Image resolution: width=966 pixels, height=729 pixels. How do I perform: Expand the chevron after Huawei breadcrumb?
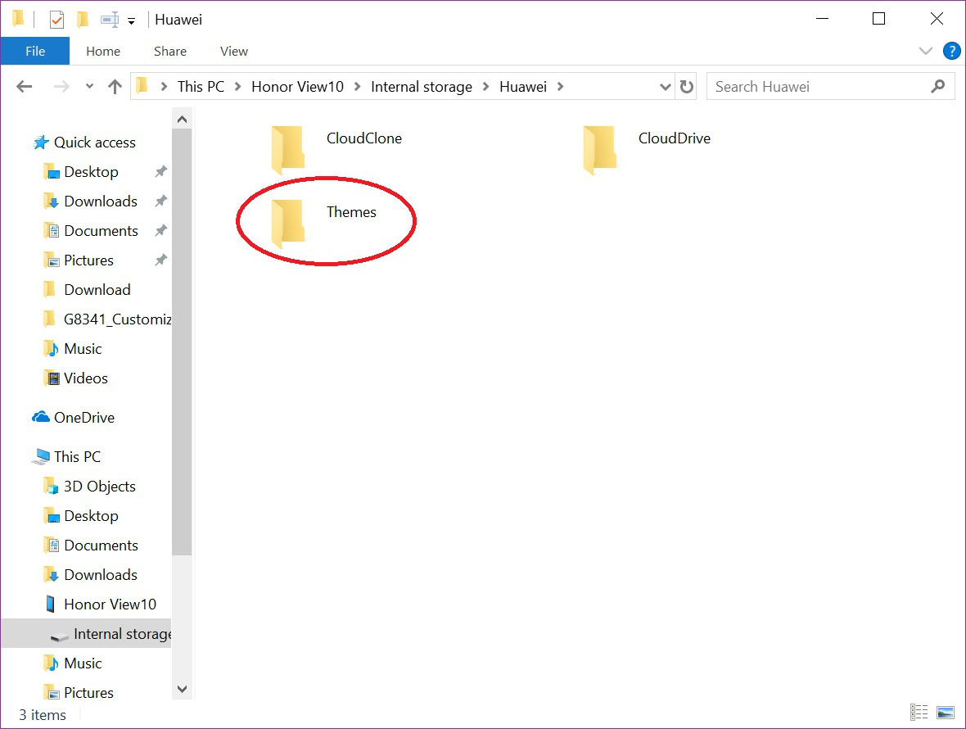point(560,87)
